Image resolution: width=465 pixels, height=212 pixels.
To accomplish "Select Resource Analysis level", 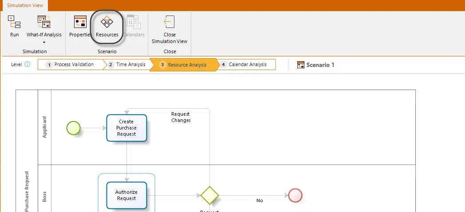I will click(184, 65).
